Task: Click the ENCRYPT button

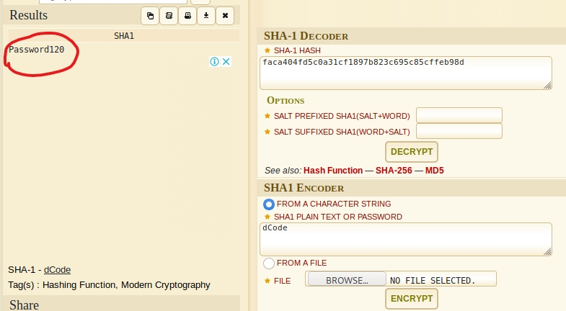Action: pos(412,298)
